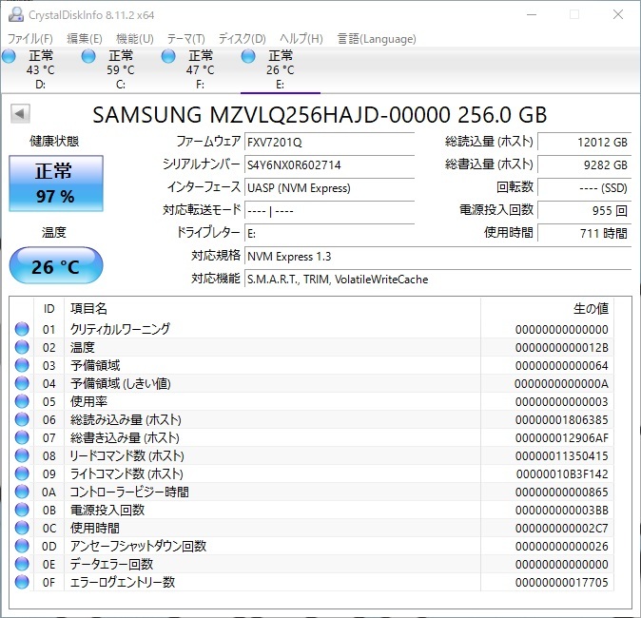Open the ディスク(D) menu
The width and height of the screenshot is (641, 618).
click(242, 39)
